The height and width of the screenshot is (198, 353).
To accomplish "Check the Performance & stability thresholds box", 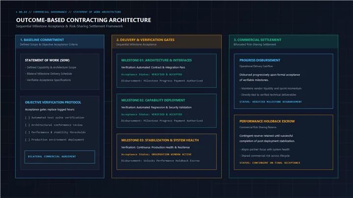I will tap(27, 132).
